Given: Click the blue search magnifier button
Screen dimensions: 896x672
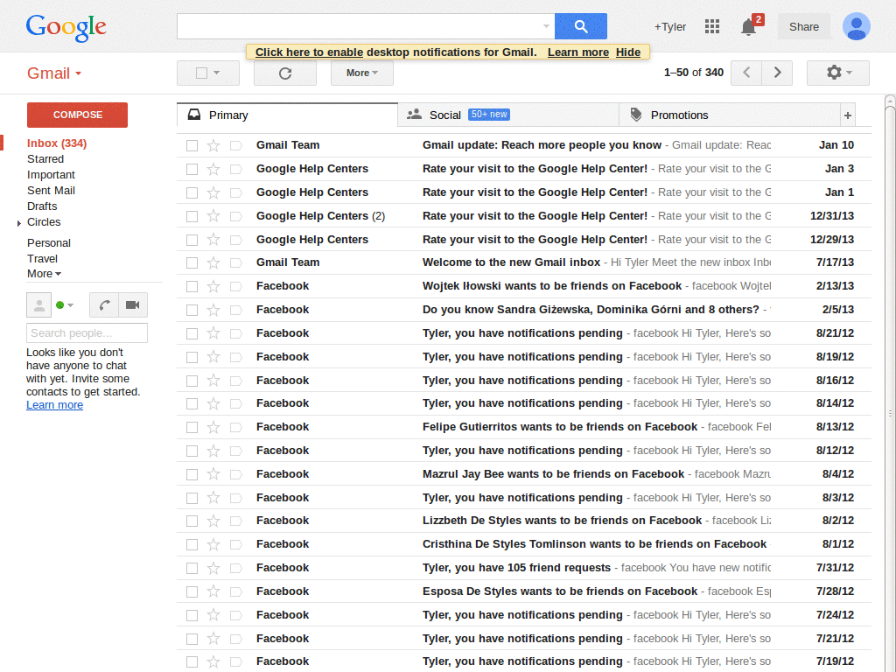Looking at the screenshot, I should pyautogui.click(x=581, y=26).
